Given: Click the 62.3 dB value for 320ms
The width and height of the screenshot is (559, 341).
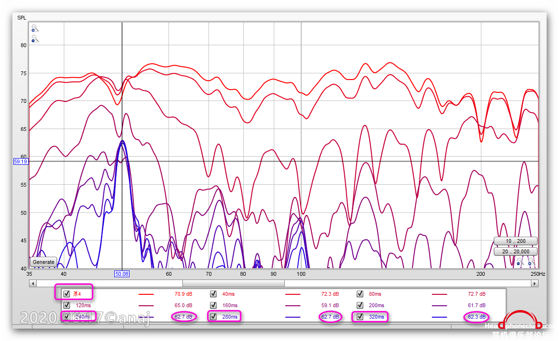Looking at the screenshot, I should coord(477,317).
